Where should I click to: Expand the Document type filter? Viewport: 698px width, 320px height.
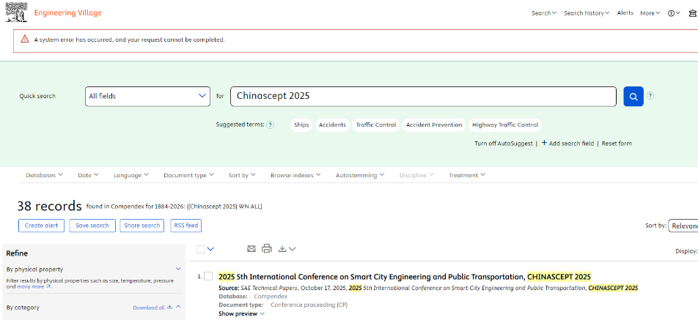point(188,176)
